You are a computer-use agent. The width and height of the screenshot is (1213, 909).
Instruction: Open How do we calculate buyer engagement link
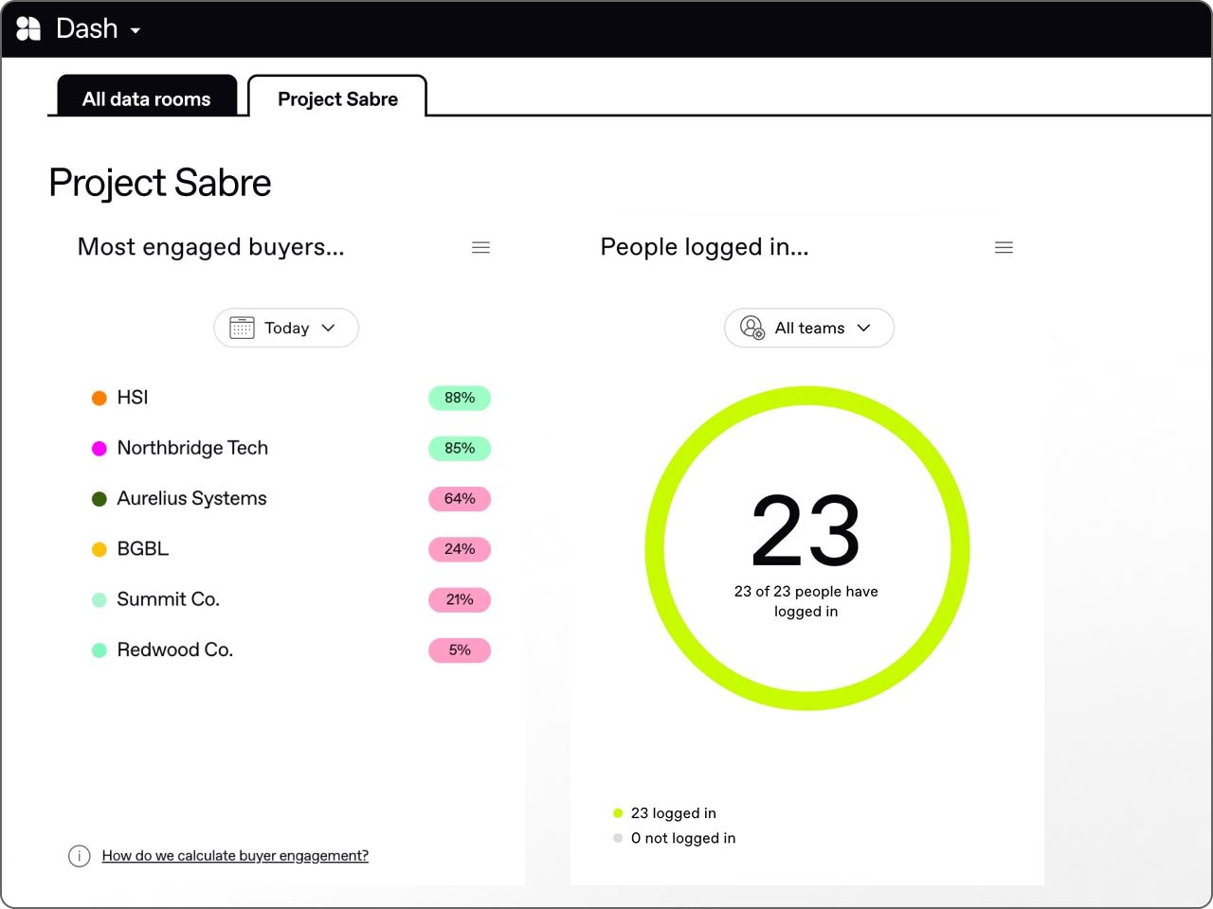[x=235, y=856]
